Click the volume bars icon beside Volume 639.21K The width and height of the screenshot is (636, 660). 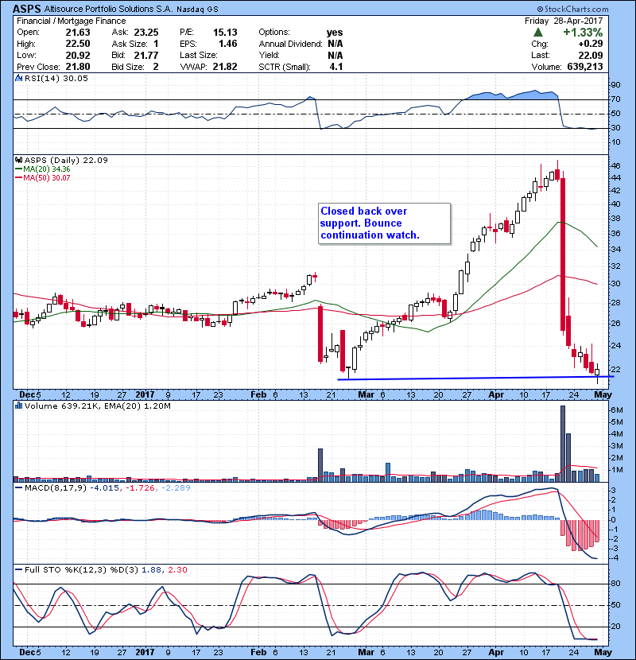pyautogui.click(x=18, y=406)
